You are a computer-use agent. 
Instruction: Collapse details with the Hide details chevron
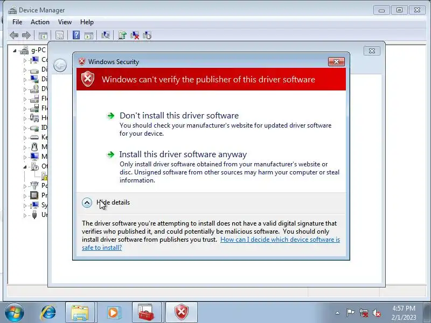pos(87,203)
